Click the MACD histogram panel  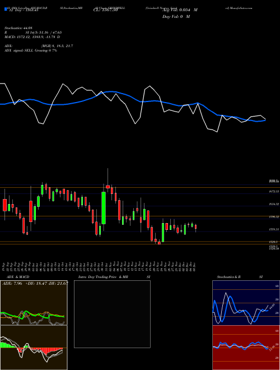click(x=34, y=348)
